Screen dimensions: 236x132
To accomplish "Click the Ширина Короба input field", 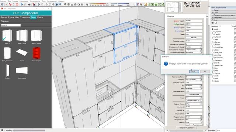I will click(x=194, y=21).
